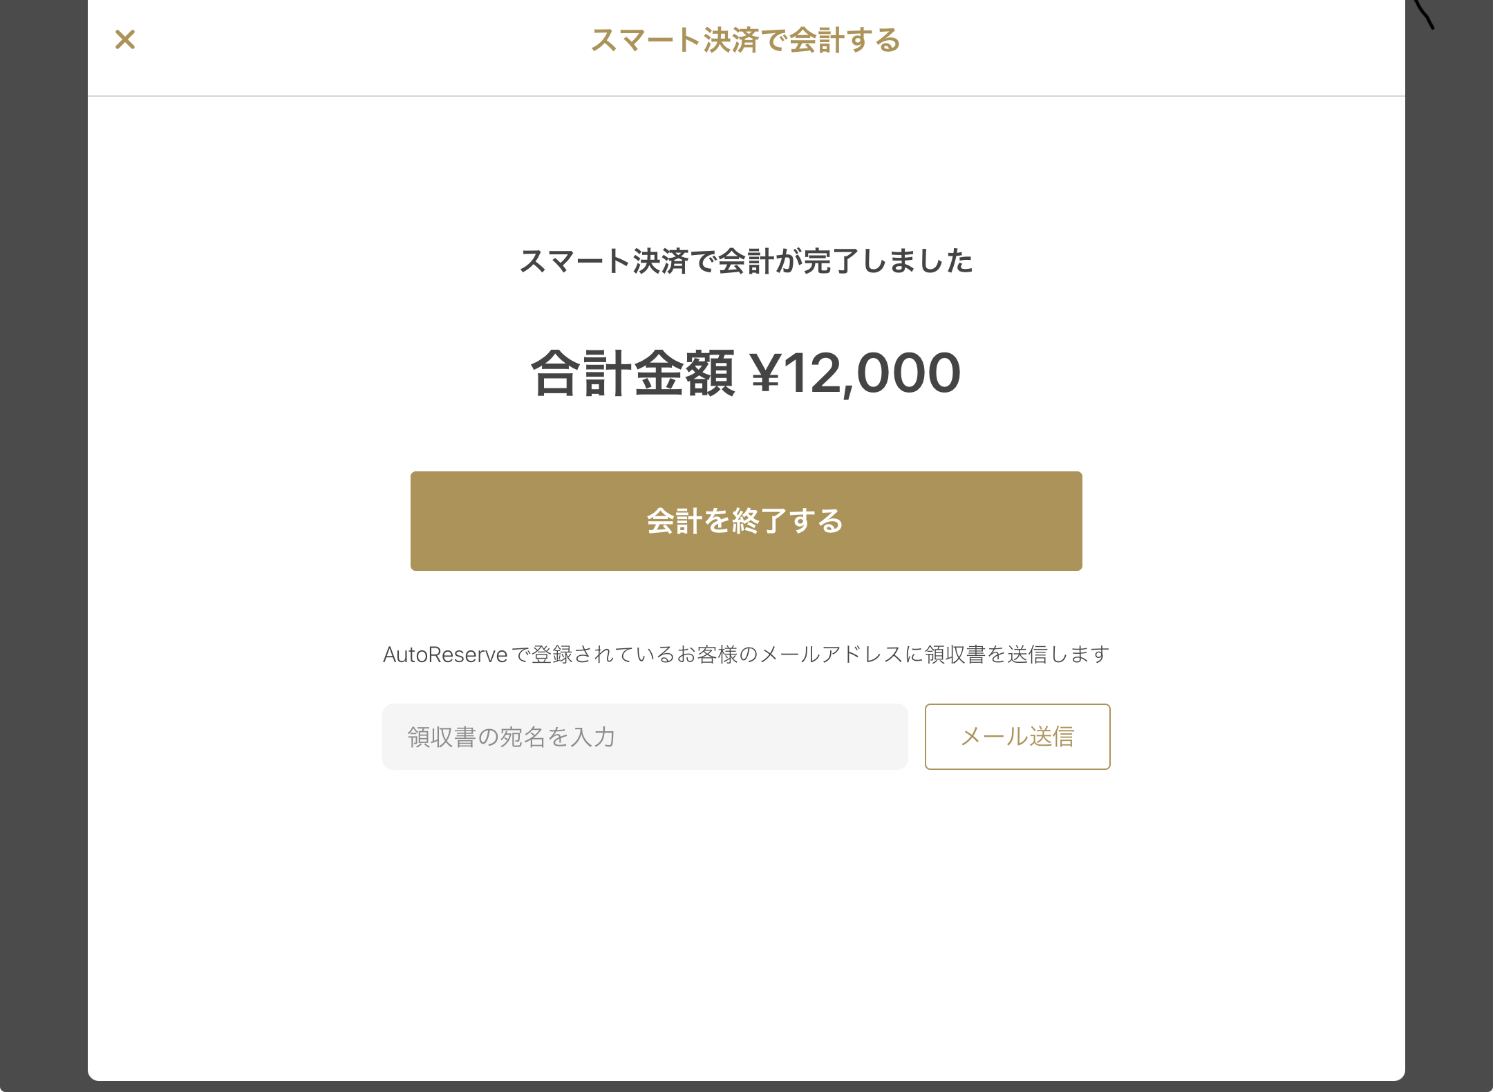Click the outlined mail send button
Image resolution: width=1493 pixels, height=1092 pixels.
(1017, 736)
